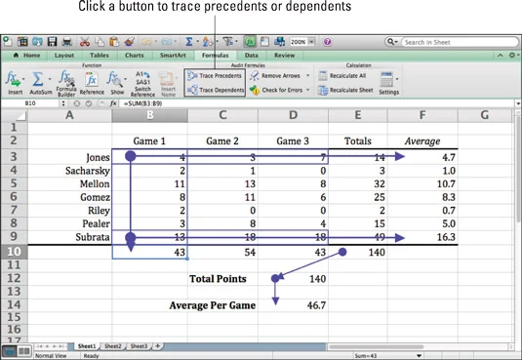Expand the Check for Errors dropdown arrow
This screenshot has height=360, width=522.
click(x=307, y=90)
